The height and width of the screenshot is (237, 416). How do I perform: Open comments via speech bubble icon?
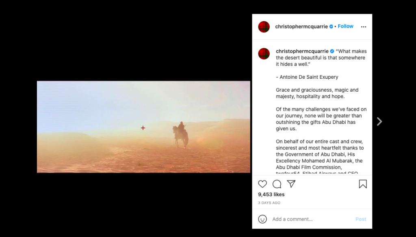click(x=277, y=184)
